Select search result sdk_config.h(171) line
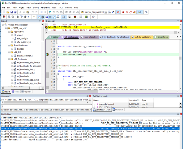Image resolution: width=183 pixels, height=149 pixels. coord(90,137)
